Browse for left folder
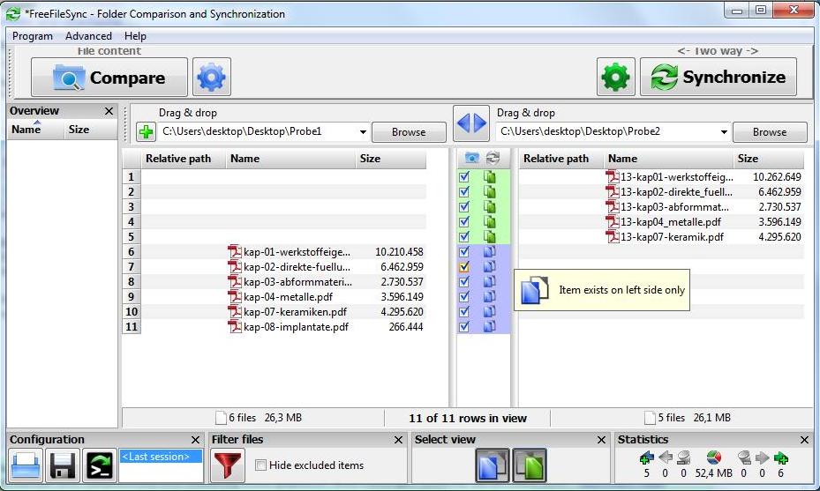Screen dimensions: 820x491 [409, 132]
